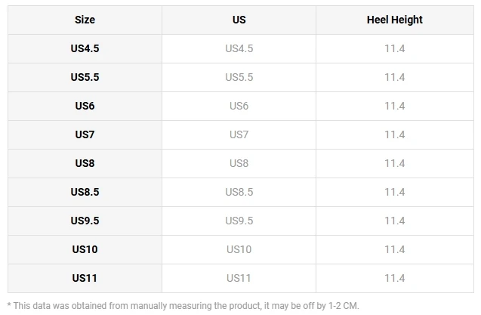Click the heel height value for US8.5 row

pyautogui.click(x=394, y=192)
